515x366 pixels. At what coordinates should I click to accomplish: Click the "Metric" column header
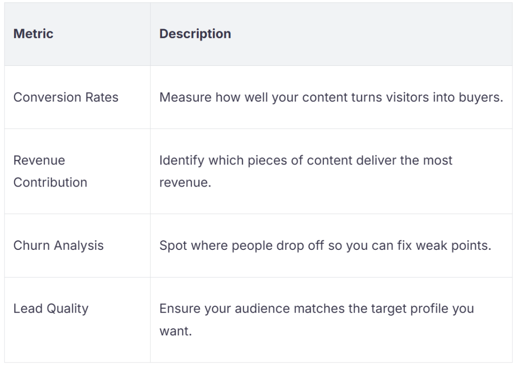33,34
